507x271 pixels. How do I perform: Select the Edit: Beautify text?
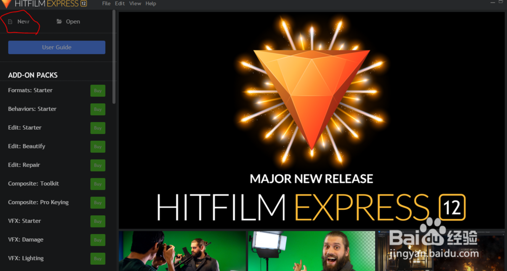pyautogui.click(x=26, y=146)
